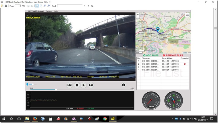The image size is (218, 123).
Task: Click the speedometer gauge
Action: click(x=151, y=101)
